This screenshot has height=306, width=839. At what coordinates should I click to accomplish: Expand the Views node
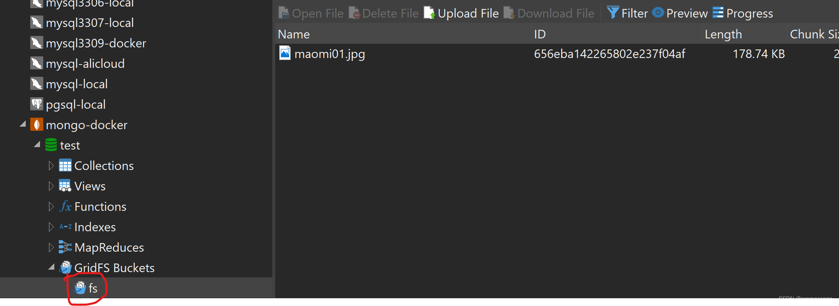pos(51,186)
